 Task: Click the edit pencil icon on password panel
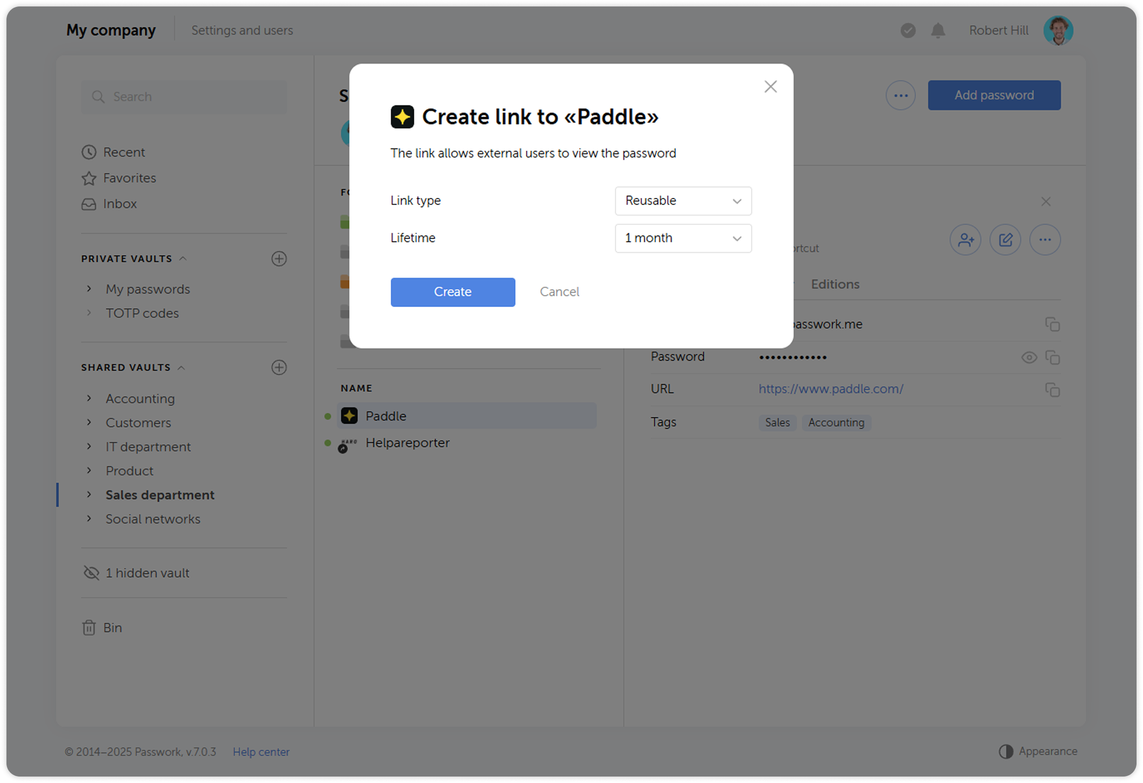tap(1005, 240)
